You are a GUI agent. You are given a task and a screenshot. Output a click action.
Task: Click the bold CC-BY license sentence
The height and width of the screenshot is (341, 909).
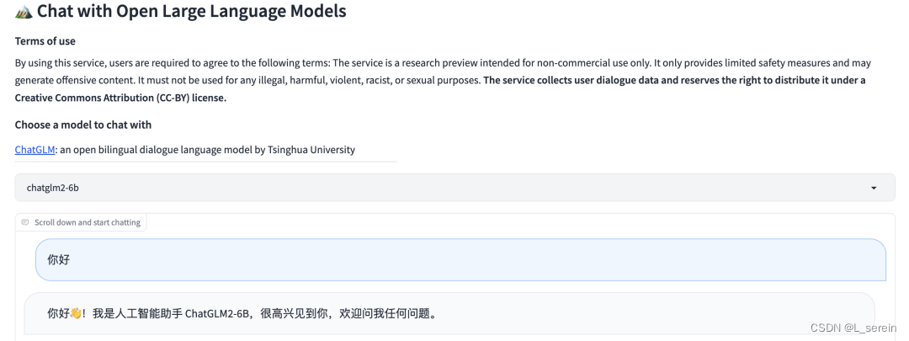(x=440, y=89)
